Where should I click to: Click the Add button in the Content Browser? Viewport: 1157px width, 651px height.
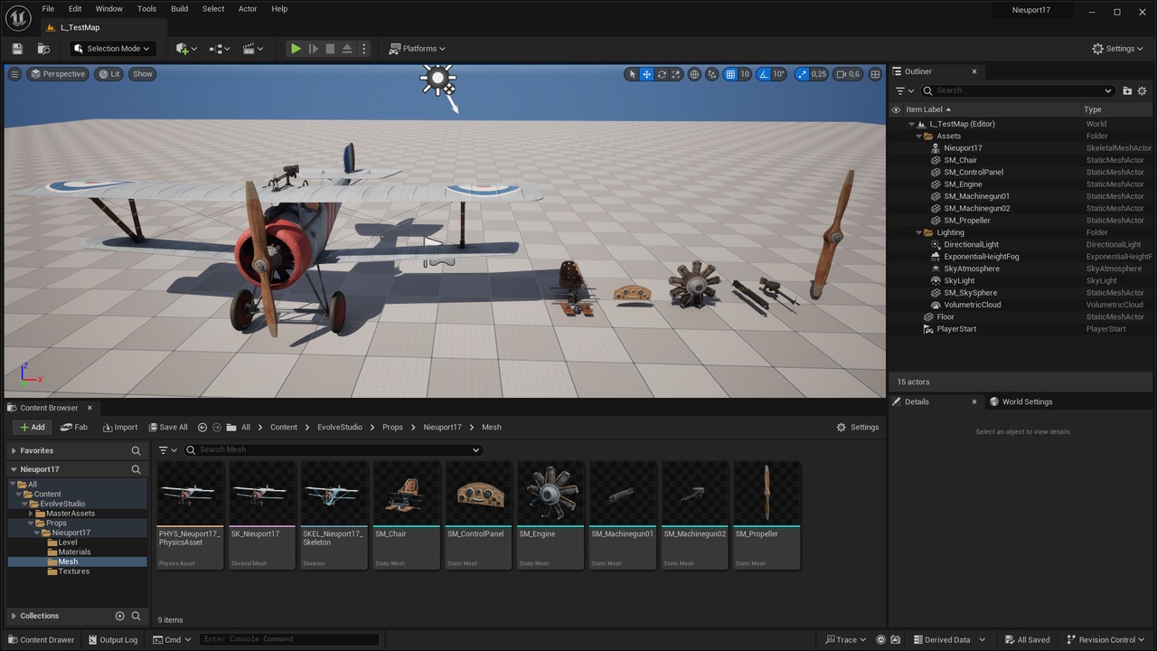(32, 427)
